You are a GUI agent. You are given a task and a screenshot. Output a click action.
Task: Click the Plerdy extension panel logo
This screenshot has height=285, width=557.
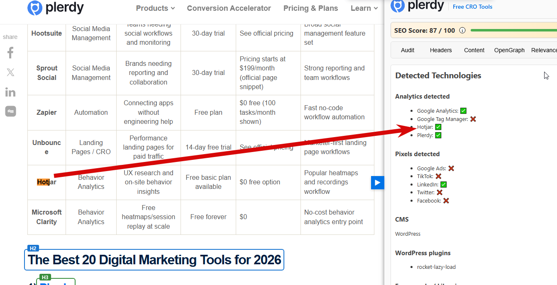417,6
